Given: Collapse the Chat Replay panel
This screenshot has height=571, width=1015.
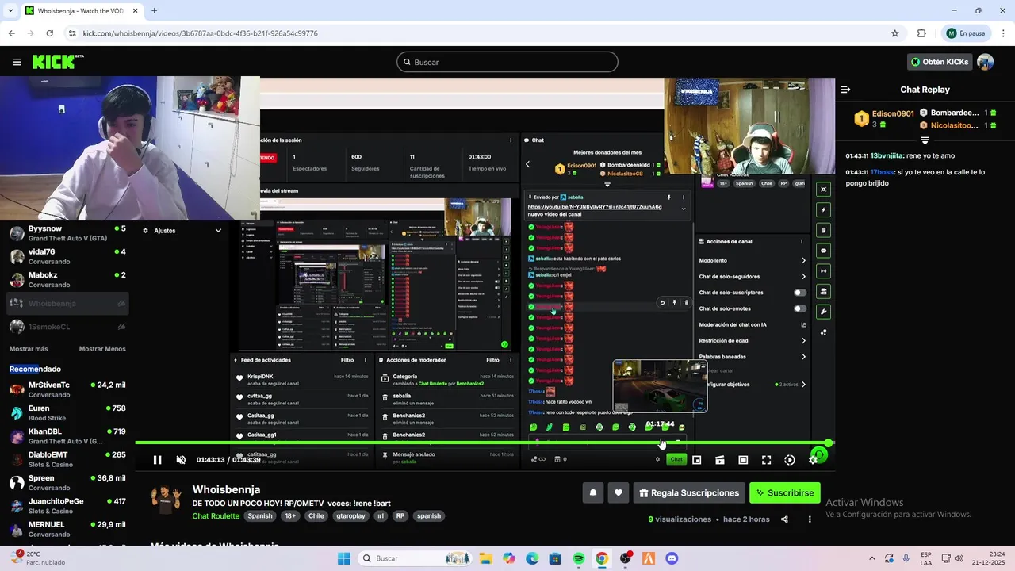Looking at the screenshot, I should (845, 90).
